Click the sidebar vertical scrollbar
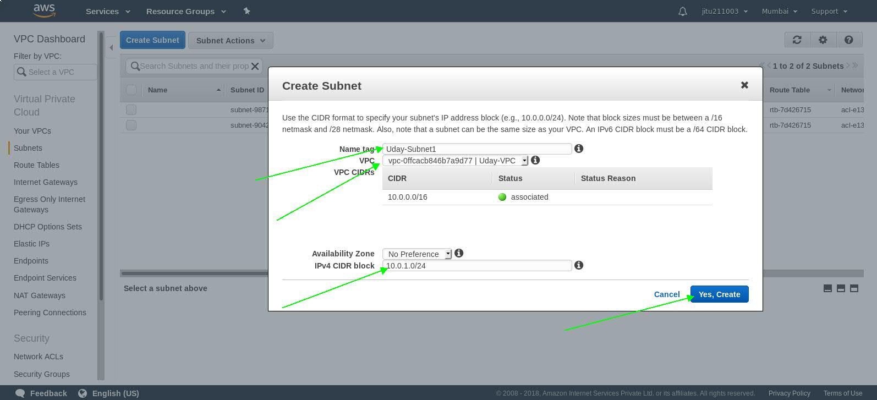The width and height of the screenshot is (877, 400). [101, 165]
